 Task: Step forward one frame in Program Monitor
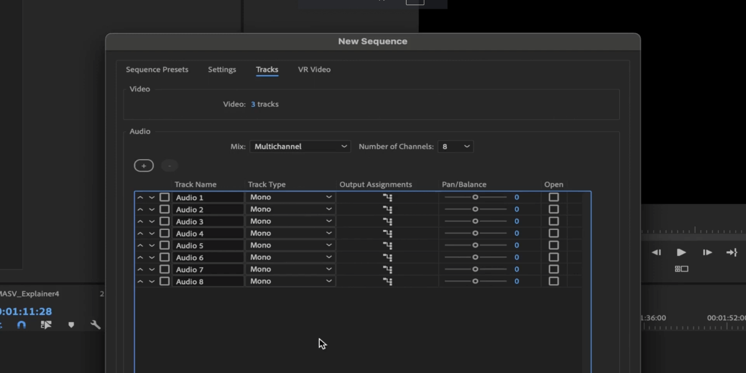[707, 252]
